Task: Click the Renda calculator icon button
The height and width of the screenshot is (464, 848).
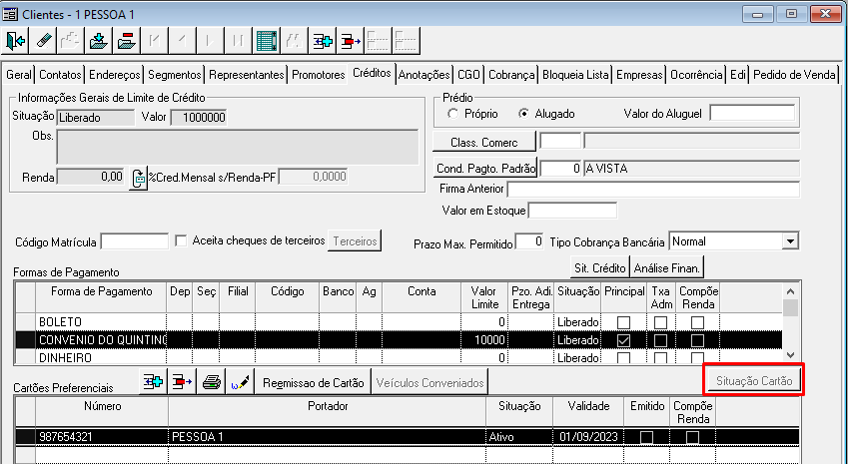Action: pyautogui.click(x=139, y=178)
